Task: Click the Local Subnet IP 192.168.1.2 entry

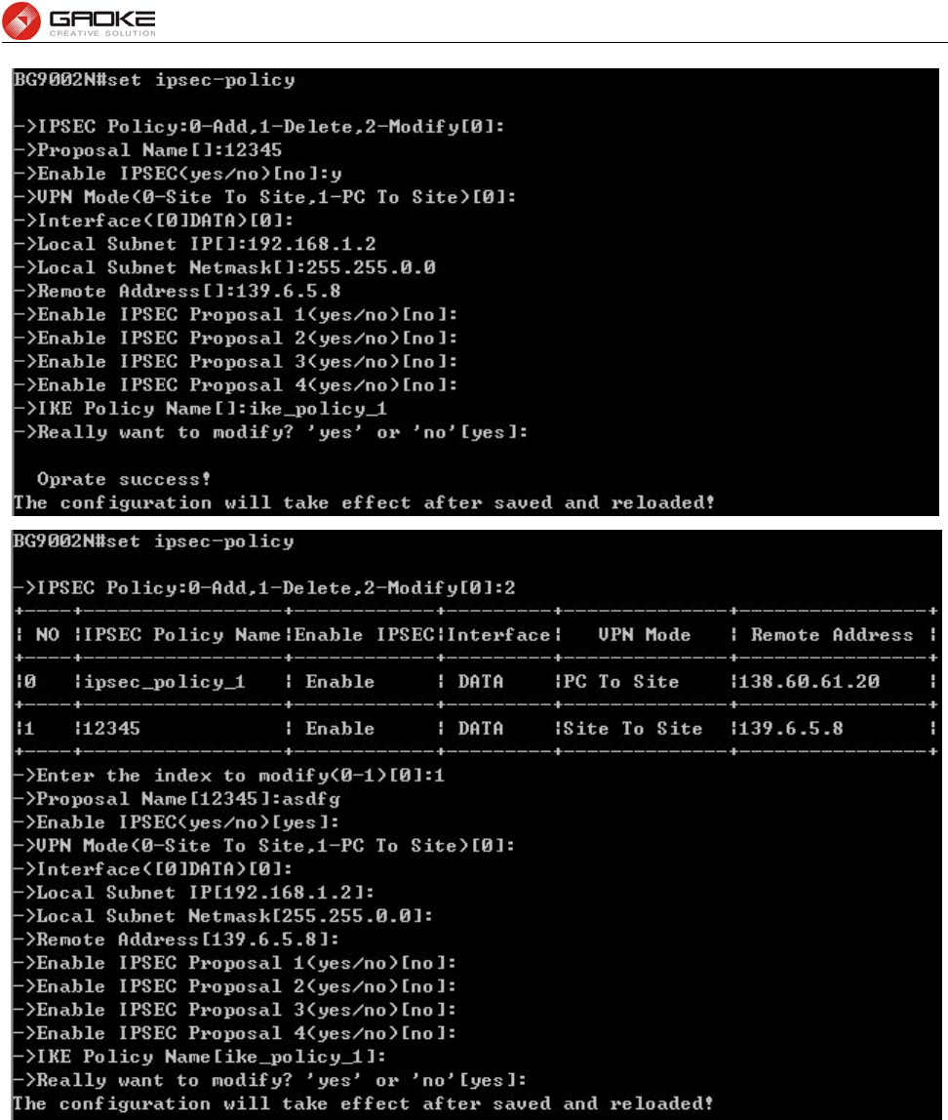Action: (x=194, y=244)
